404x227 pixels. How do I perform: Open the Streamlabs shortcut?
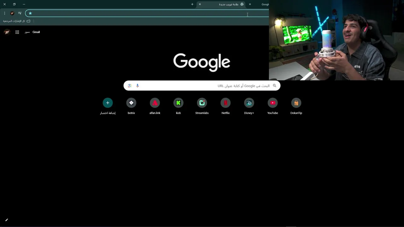[x=202, y=107]
